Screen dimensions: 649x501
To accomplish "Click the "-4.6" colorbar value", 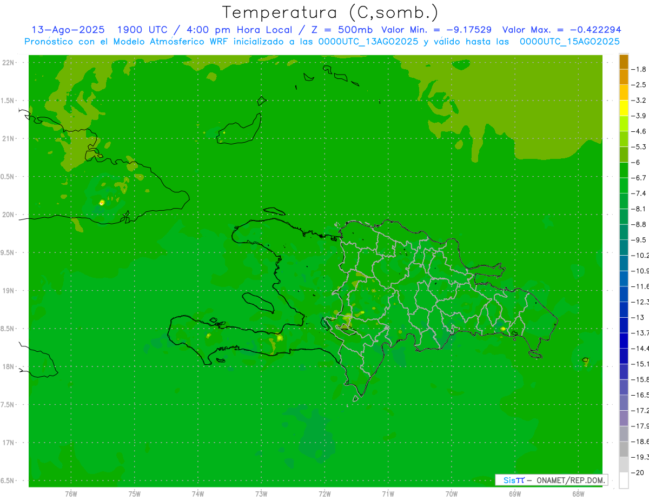I will tap(639, 131).
